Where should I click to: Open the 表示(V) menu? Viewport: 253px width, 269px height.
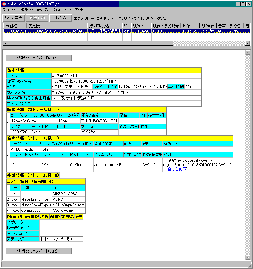click(43, 10)
